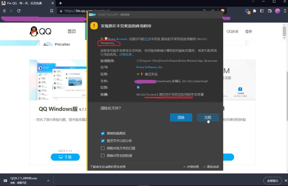The image size is (288, 186).
Task: Collapse 详细信息 expander at dialog bottom
Action: pos(191,167)
